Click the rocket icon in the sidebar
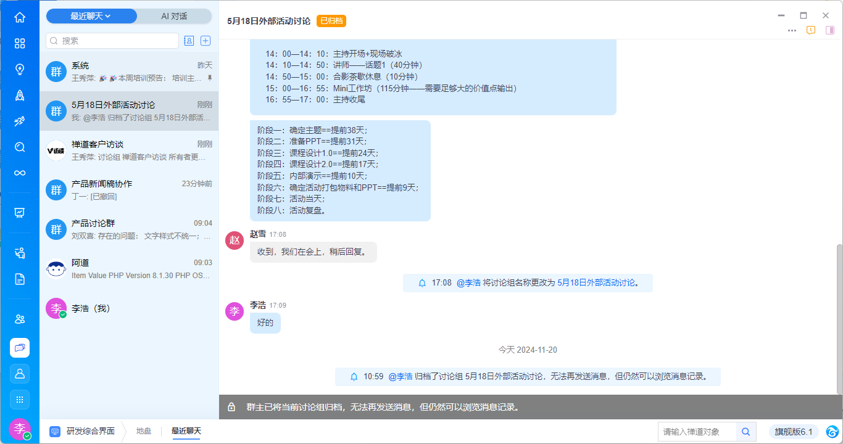The height and width of the screenshot is (444, 843). 20,95
